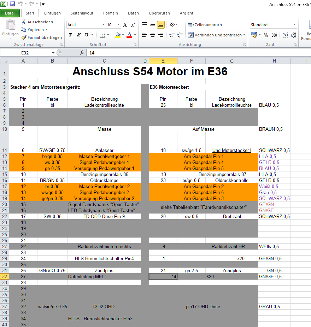Click the percent style icon
This screenshot has height=327, width=311.
tap(266, 35)
